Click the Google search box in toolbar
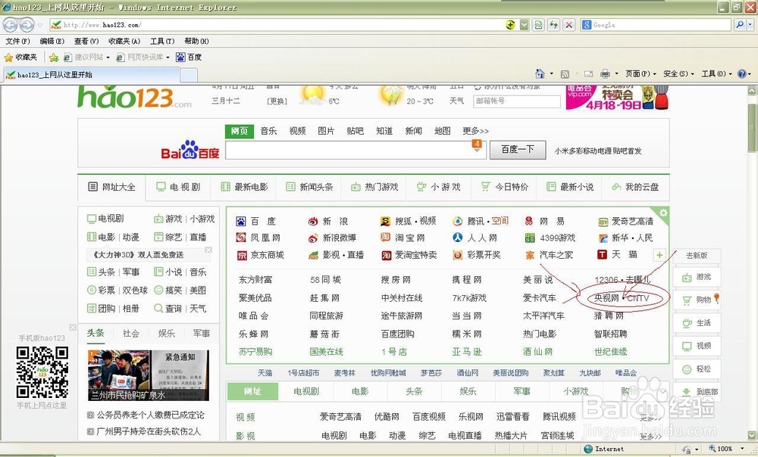Screen dimensions: 758x457 tap(656, 25)
